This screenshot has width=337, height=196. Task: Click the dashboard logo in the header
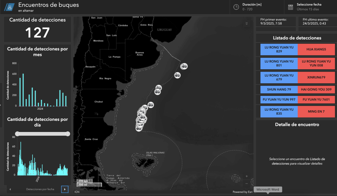pos(9,7)
